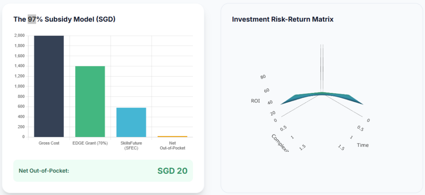
Task: Click the 80 tick on ROI axis
Action: pyautogui.click(x=263, y=77)
